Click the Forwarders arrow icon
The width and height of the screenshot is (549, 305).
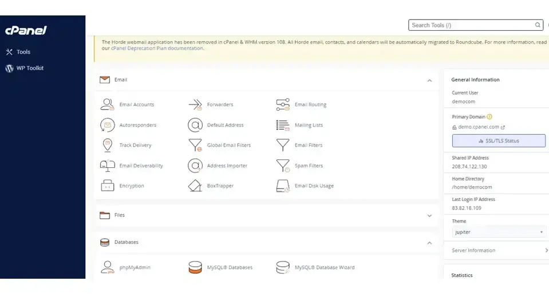click(x=195, y=105)
